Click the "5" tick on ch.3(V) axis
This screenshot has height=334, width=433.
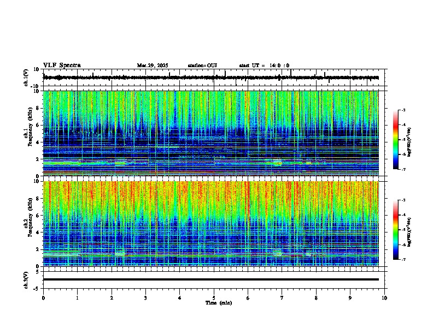click(38, 271)
